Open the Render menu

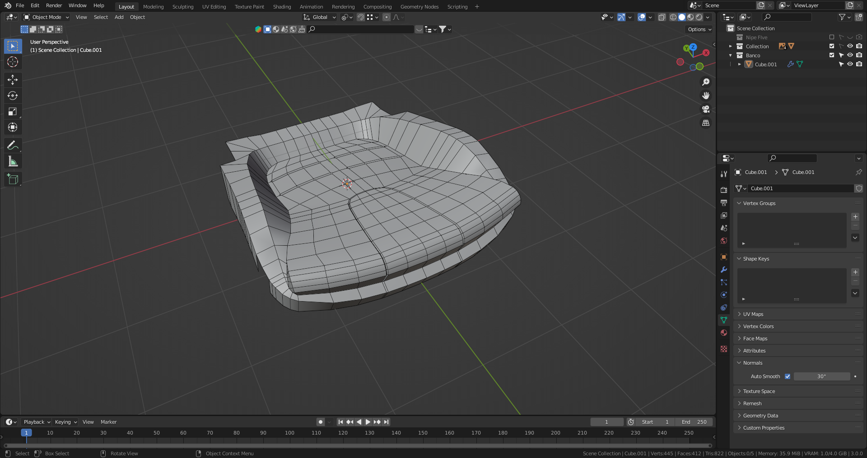pos(54,5)
